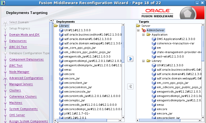Viewport: 206px width, 123px height.
Task: Click Deployments horizontal scrollbar right arrow
Action: tap(120, 120)
